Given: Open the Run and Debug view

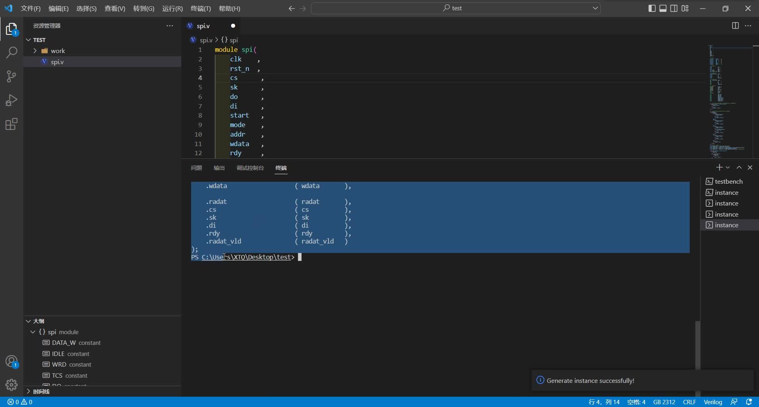Looking at the screenshot, I should 11,100.
